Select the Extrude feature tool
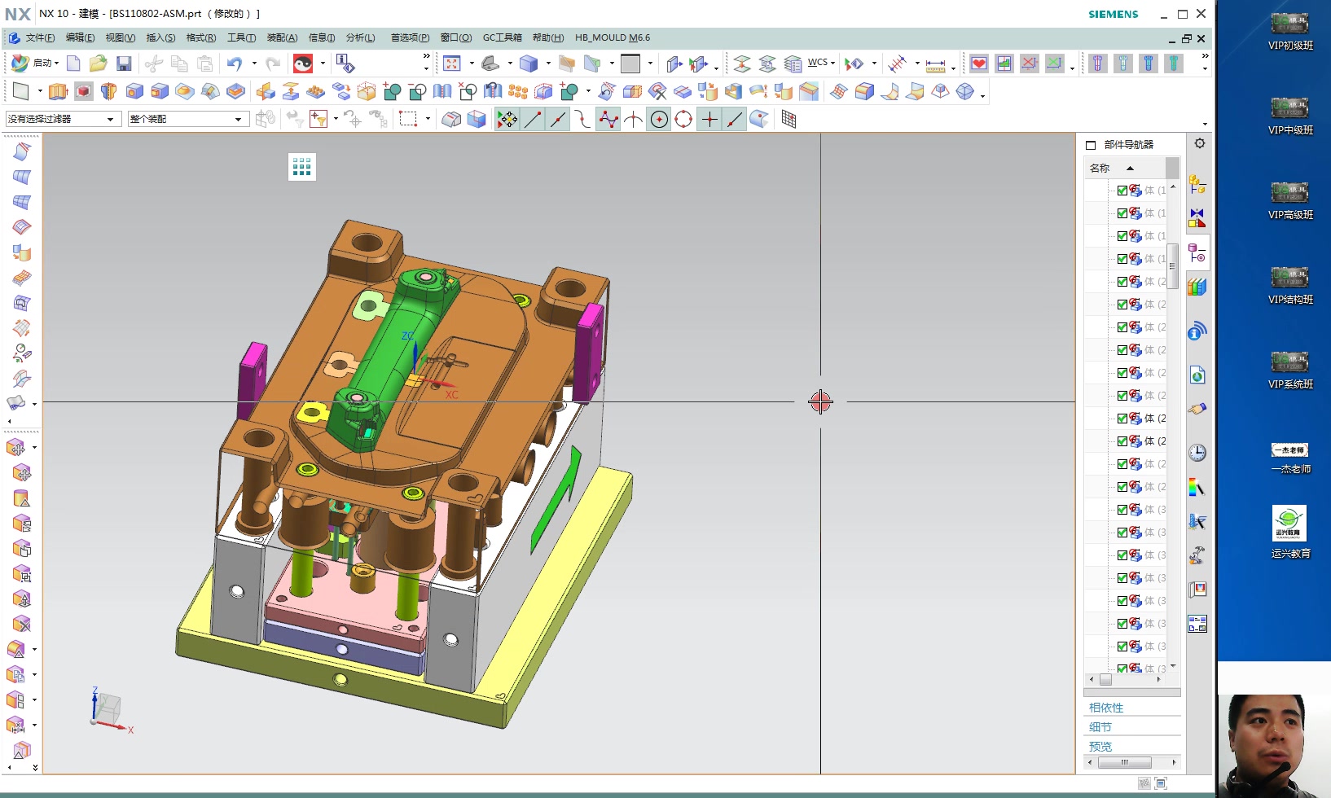Image resolution: width=1331 pixels, height=798 pixels. [x=58, y=91]
